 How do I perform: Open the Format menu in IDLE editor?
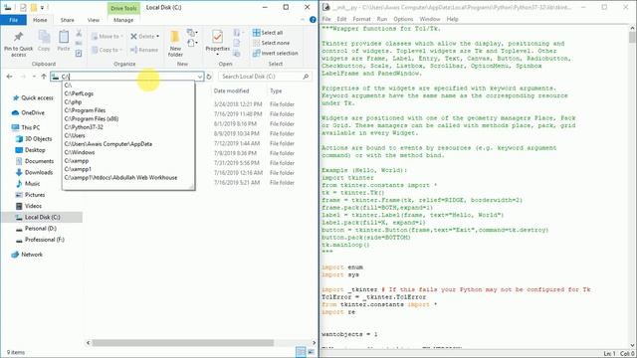[361, 19]
